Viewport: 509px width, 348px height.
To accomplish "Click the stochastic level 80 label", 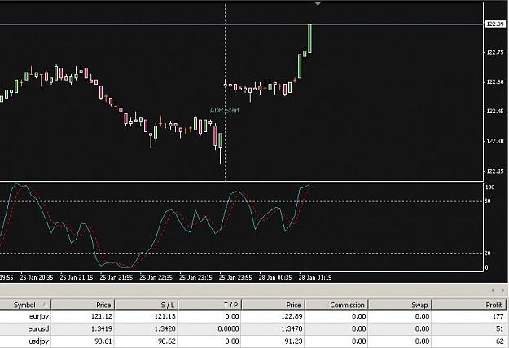I will coord(488,201).
